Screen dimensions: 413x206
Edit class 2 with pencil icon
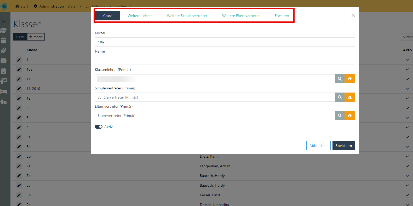coord(19,108)
